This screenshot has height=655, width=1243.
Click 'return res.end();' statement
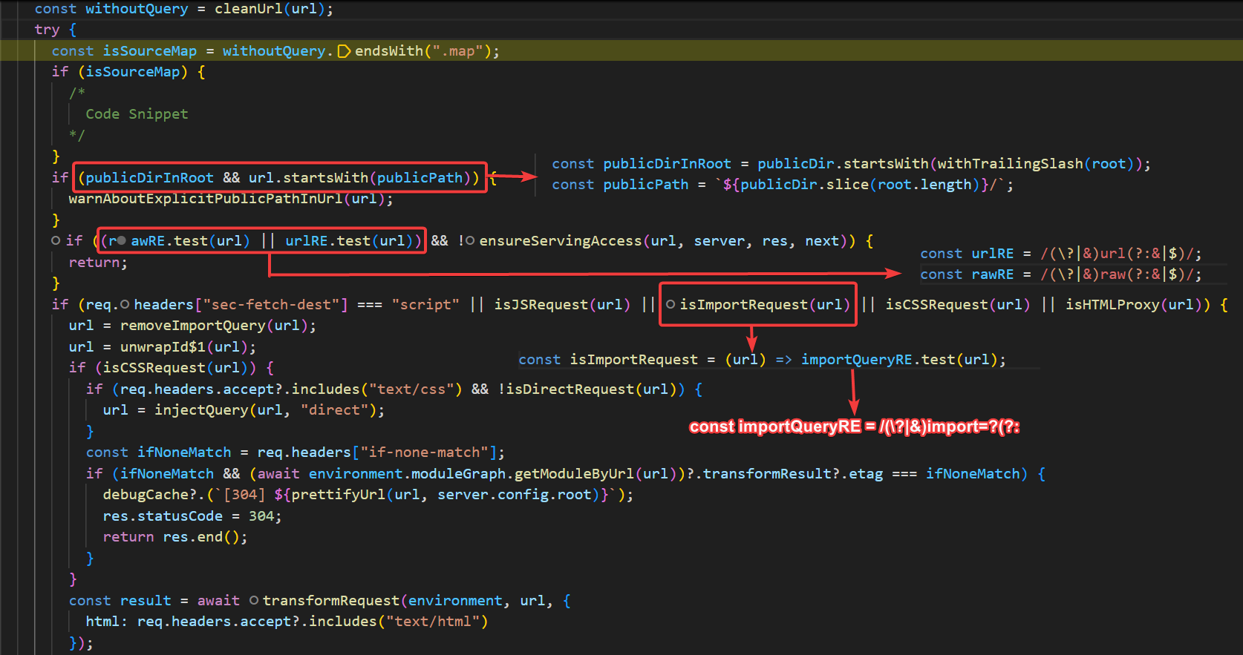click(x=175, y=537)
